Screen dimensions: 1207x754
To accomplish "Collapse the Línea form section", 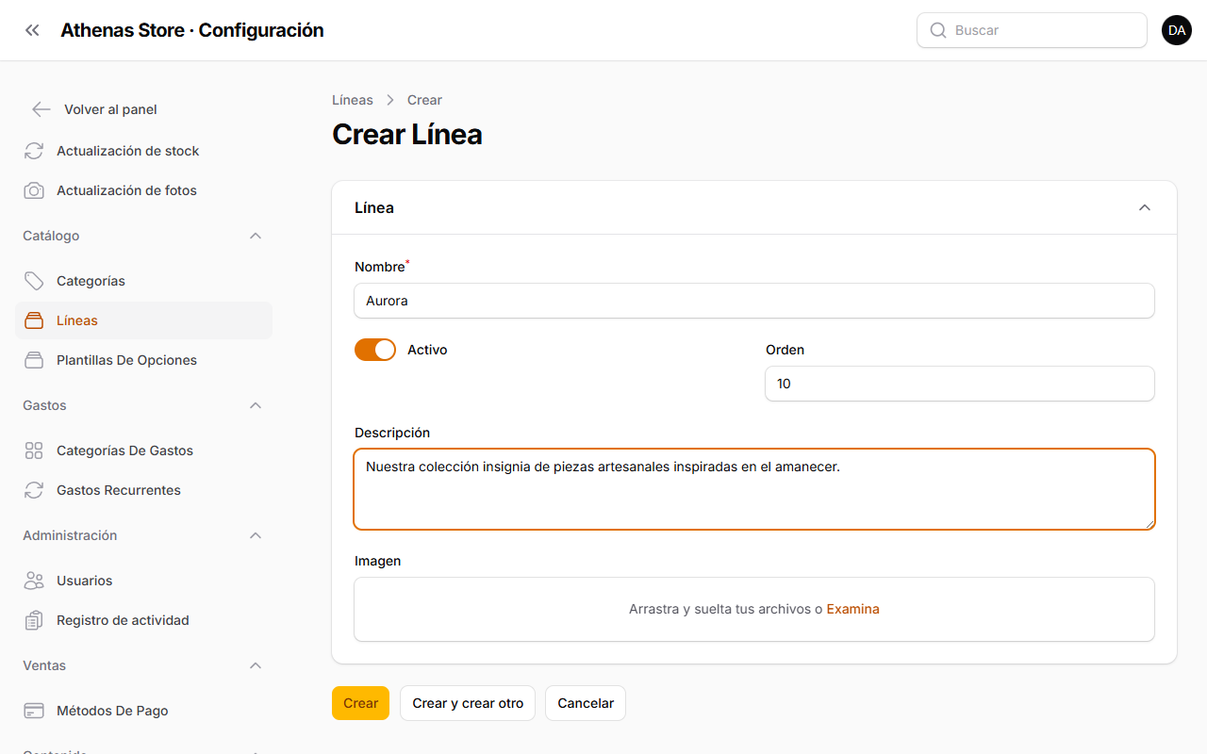I will 1145,207.
